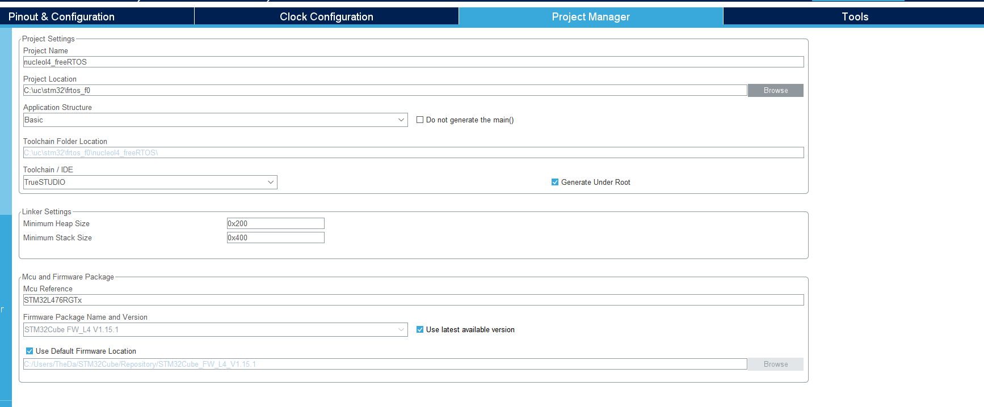
Task: Switch to Pinout & Configuration tab
Action: [x=61, y=16]
